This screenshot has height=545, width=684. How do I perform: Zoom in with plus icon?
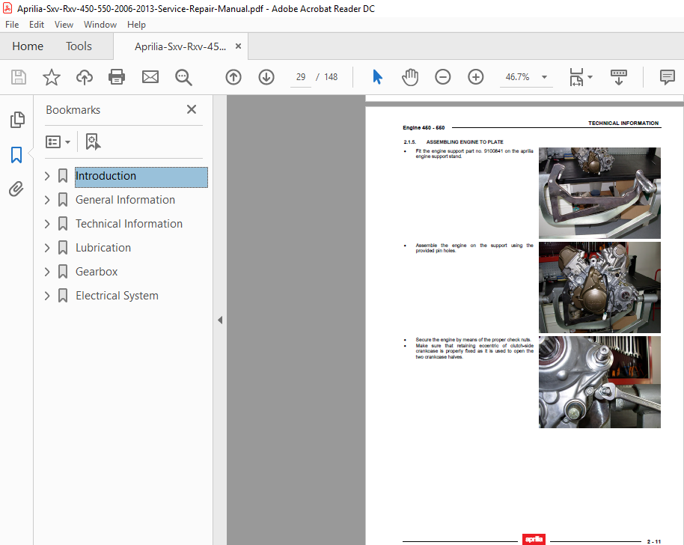click(x=475, y=77)
